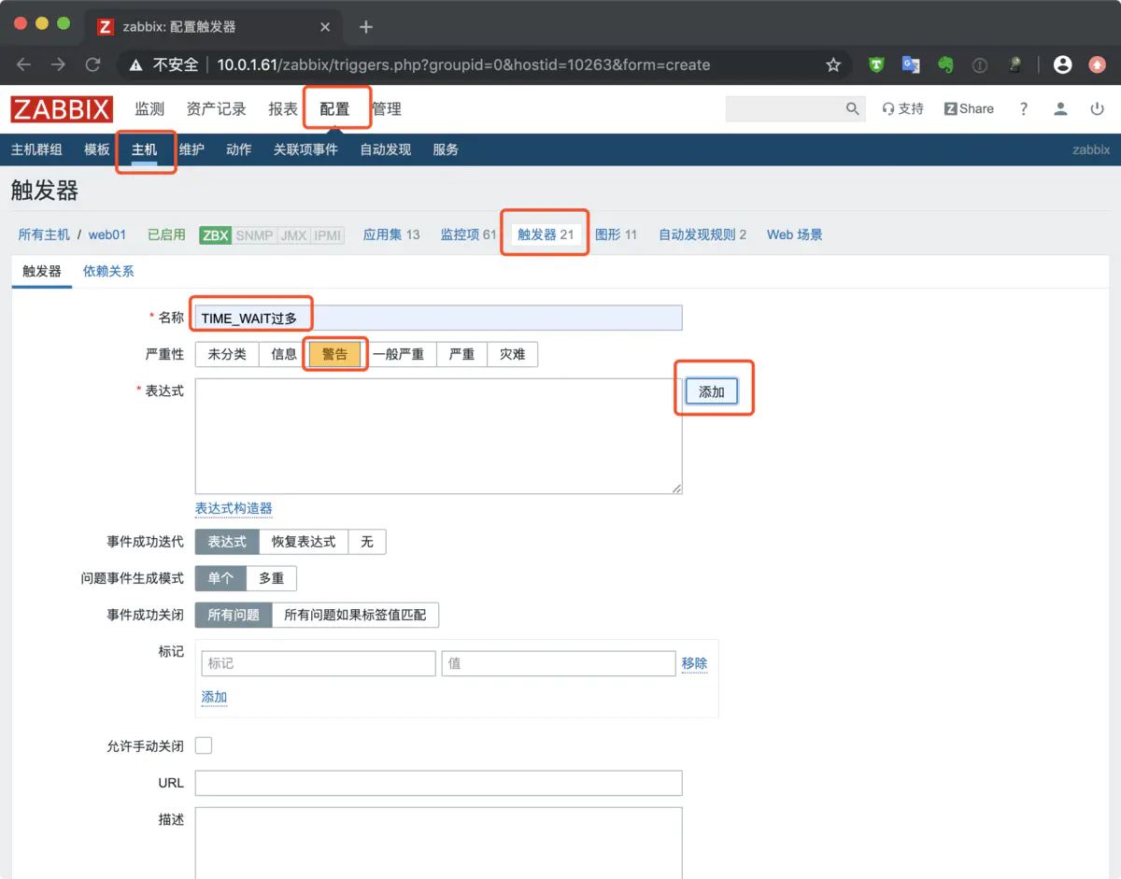Open the 监测 menu
The width and height of the screenshot is (1121, 879).
149,109
